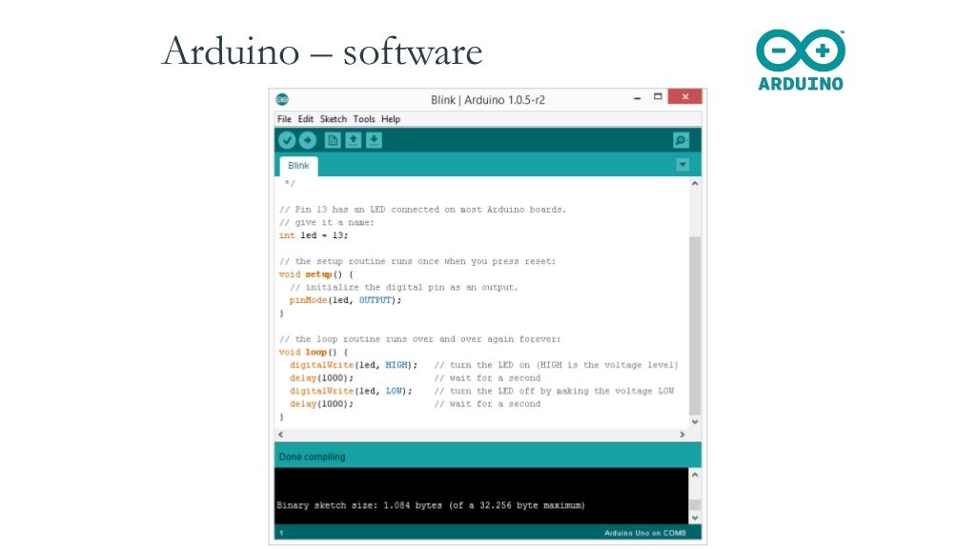
Task: Click the Upload arrow button
Action: [308, 140]
